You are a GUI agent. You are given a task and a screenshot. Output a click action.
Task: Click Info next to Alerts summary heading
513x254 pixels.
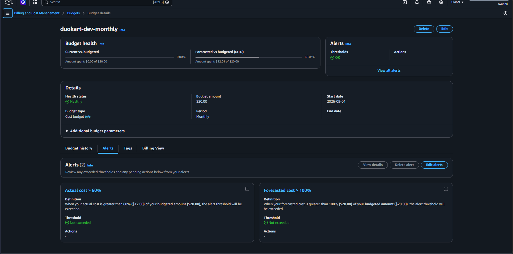[x=348, y=44]
